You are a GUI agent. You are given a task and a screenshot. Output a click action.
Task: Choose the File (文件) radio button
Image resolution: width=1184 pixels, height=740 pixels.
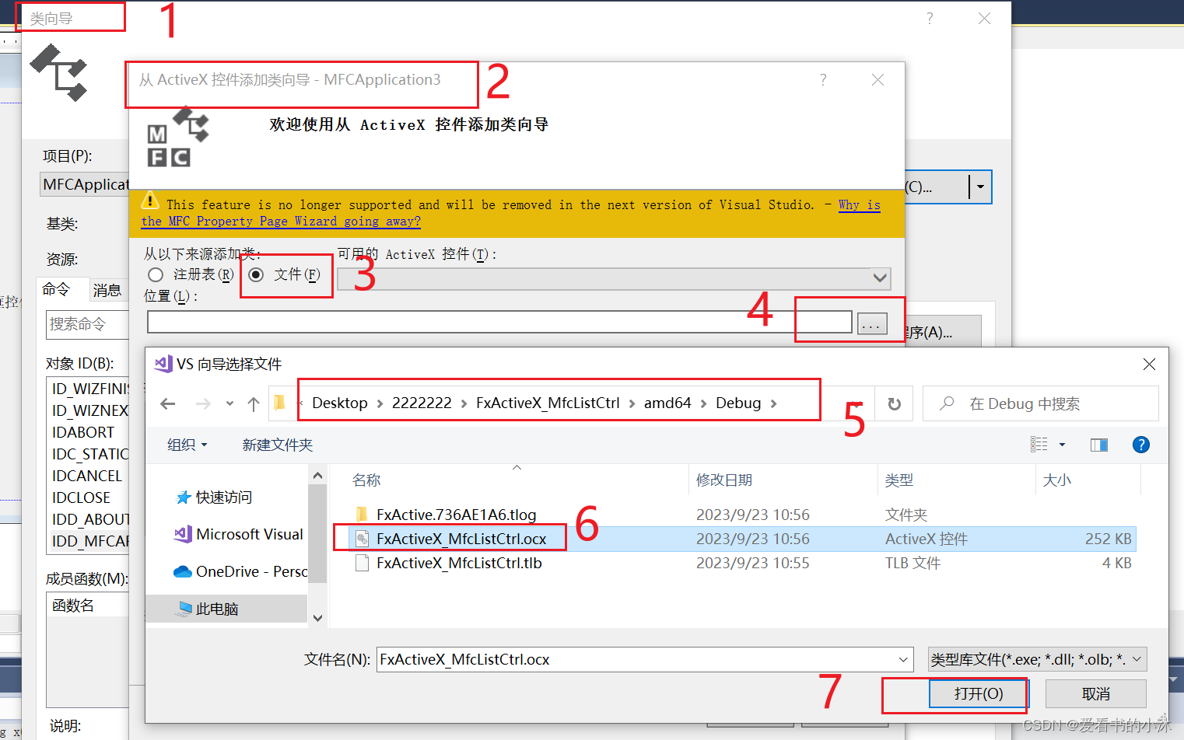click(x=256, y=274)
